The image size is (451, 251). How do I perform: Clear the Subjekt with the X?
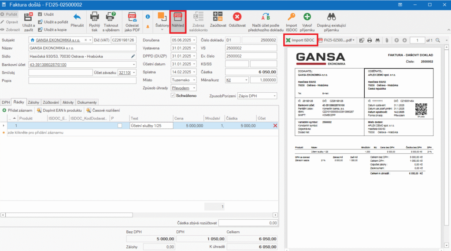pos(85,40)
